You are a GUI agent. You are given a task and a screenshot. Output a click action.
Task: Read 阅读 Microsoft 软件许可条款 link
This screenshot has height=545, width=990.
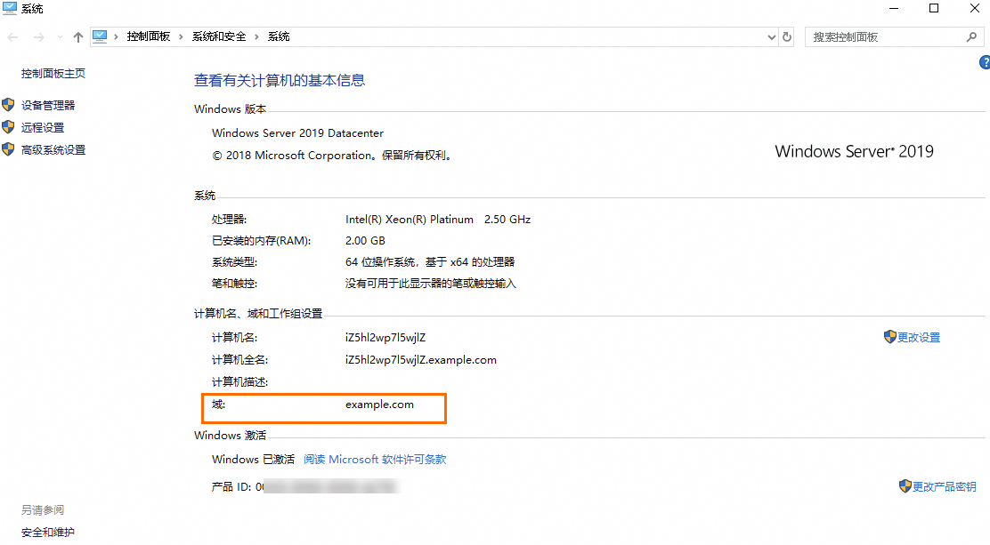click(375, 460)
